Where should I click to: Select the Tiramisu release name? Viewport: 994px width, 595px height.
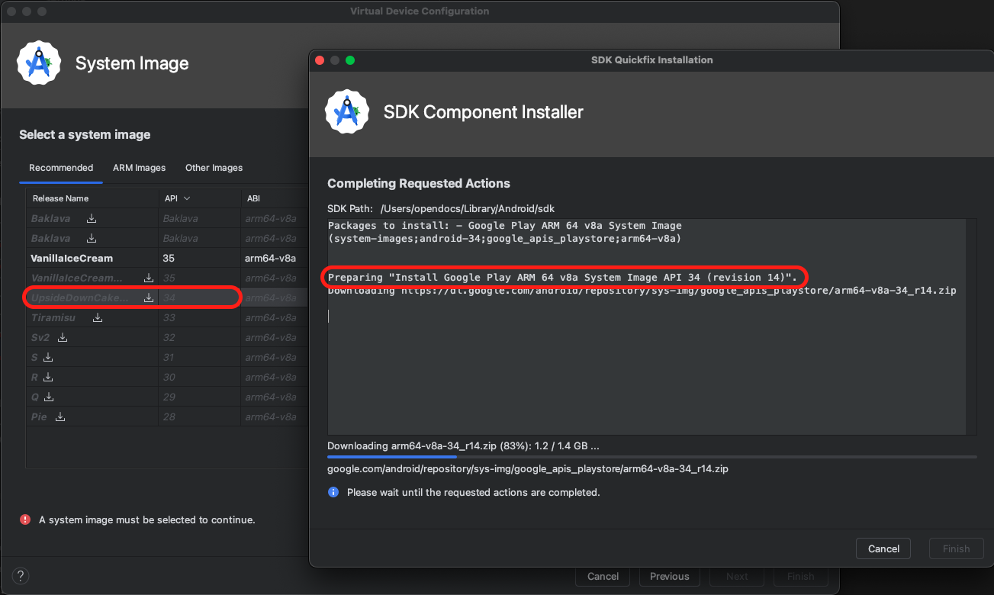(x=53, y=317)
